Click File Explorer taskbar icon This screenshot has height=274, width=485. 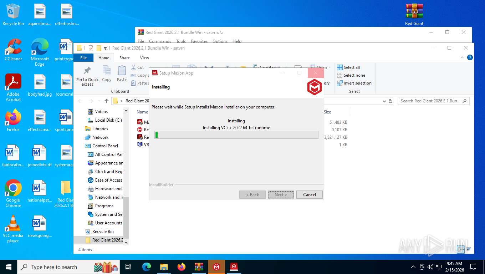pos(164,267)
